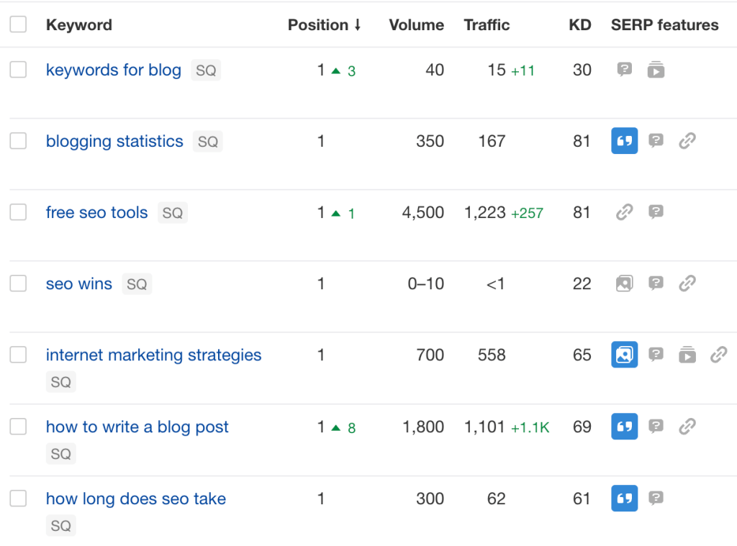Select the image pack icon for "seo wins"
The image size is (737, 546).
[x=624, y=283]
